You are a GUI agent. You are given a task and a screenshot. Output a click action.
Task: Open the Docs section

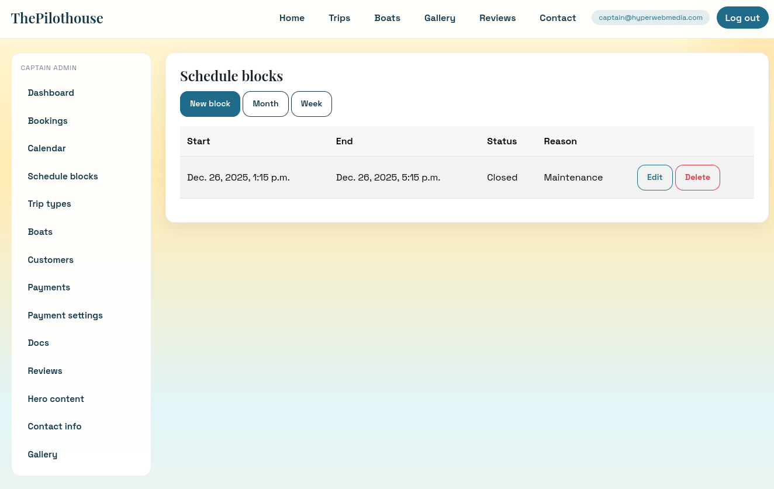[x=38, y=343]
